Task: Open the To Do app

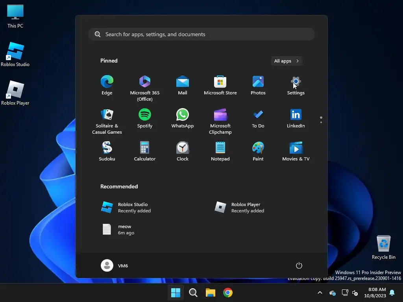Action: (258, 118)
